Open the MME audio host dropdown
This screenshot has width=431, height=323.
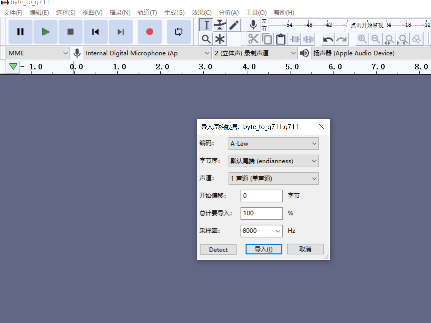point(38,53)
